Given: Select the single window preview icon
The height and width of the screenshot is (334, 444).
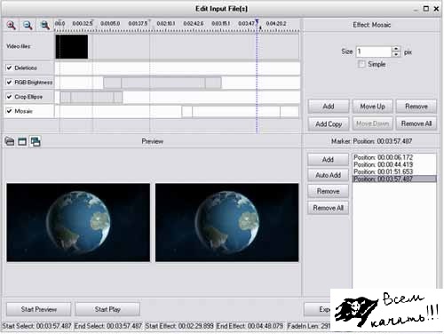Looking at the screenshot, I should 22,141.
